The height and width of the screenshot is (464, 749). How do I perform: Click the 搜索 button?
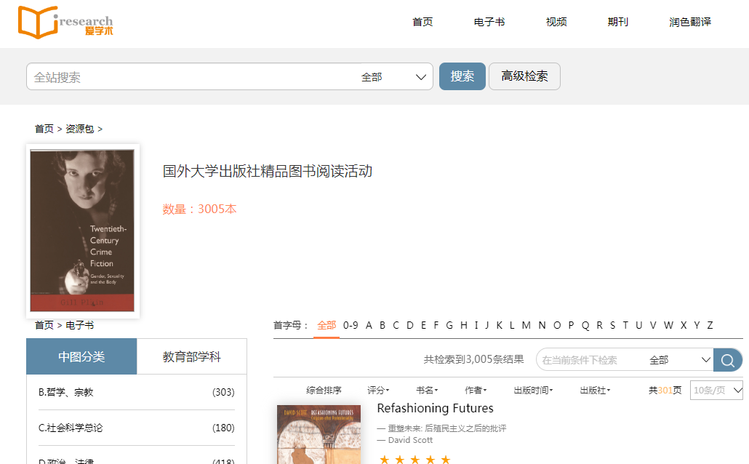point(462,76)
